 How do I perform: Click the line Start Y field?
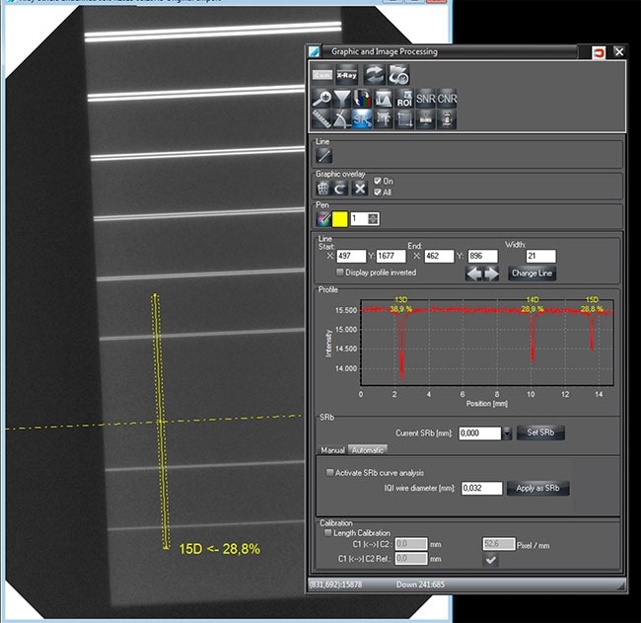[391, 257]
